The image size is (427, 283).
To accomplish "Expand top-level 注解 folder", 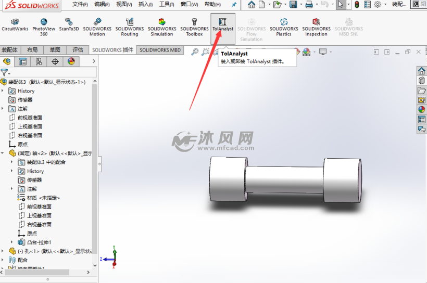I will click(x=3, y=108).
